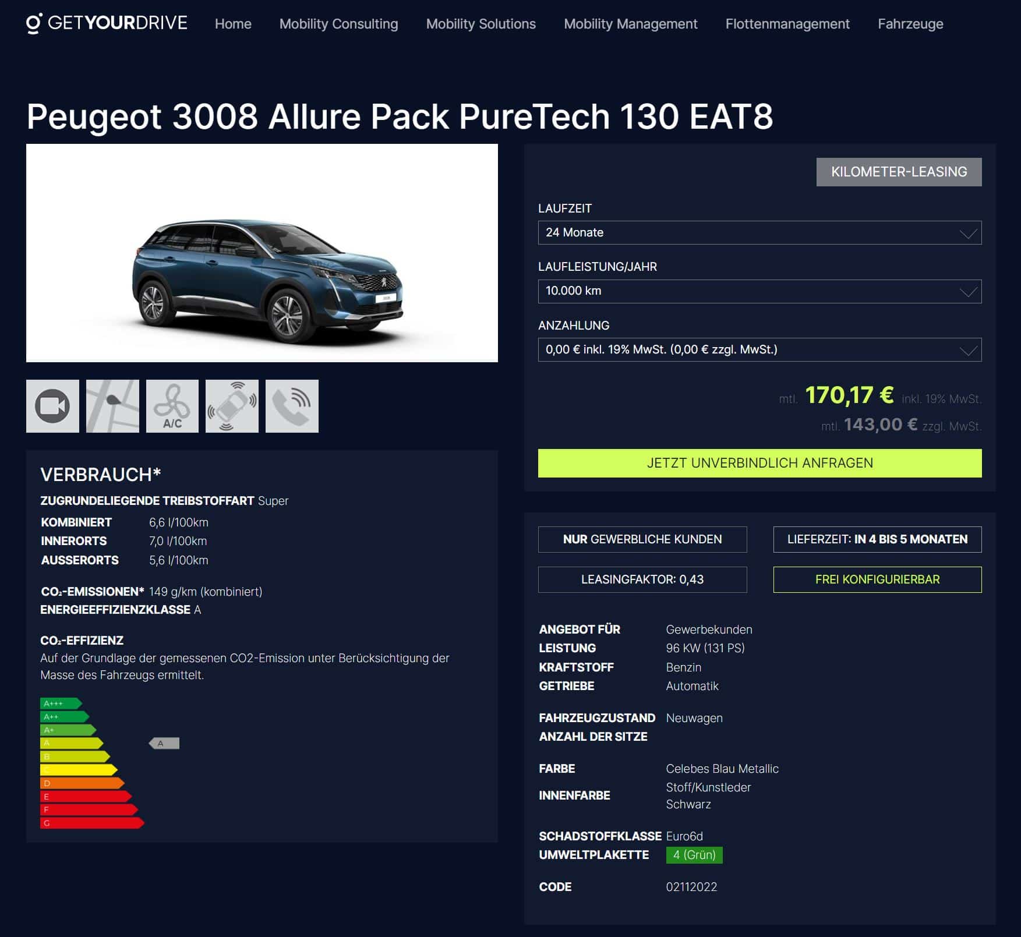Click the code 02112022
Image resolution: width=1021 pixels, height=937 pixels.
(x=691, y=887)
